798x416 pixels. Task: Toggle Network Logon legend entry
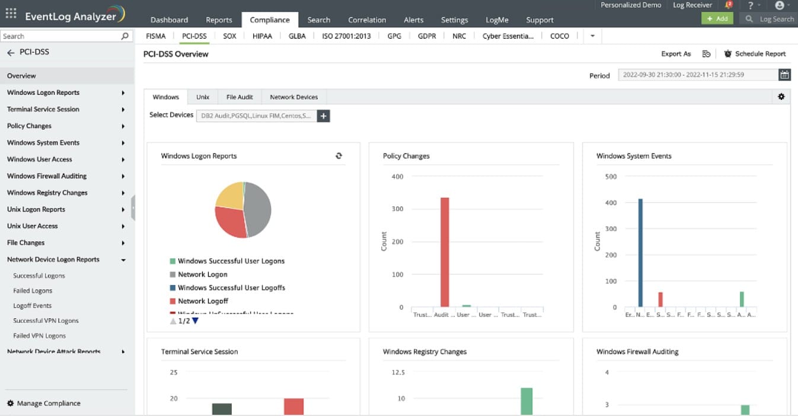(x=199, y=274)
